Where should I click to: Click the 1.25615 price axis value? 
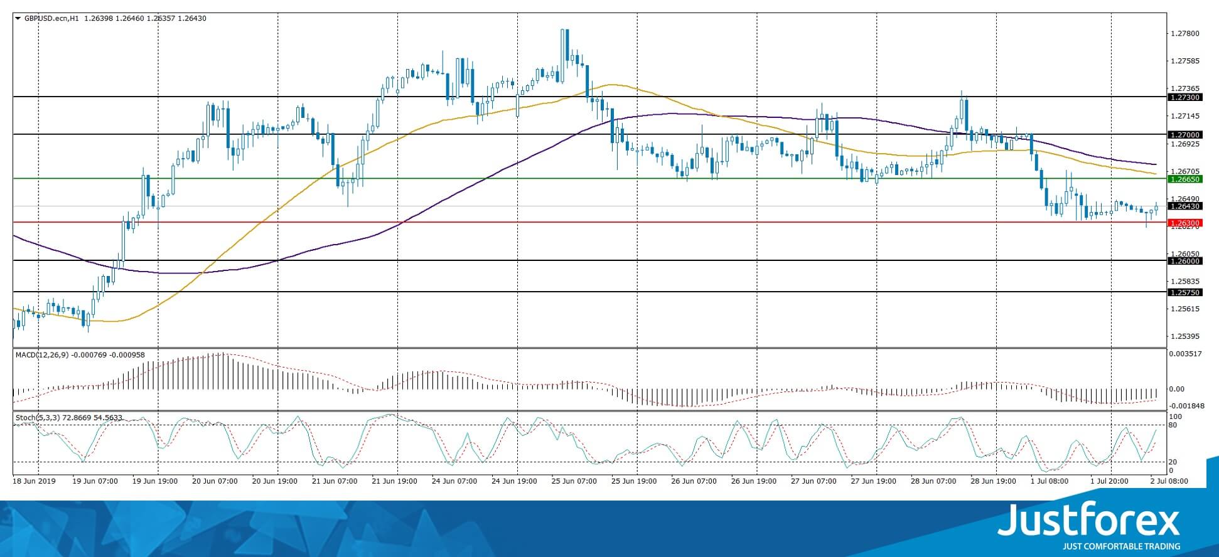[x=1184, y=309]
